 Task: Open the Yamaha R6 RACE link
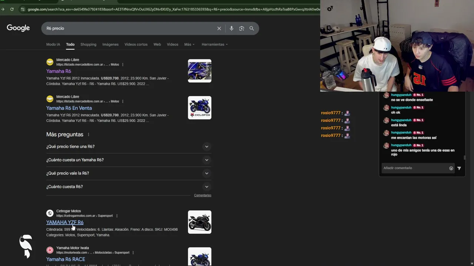pos(66,259)
